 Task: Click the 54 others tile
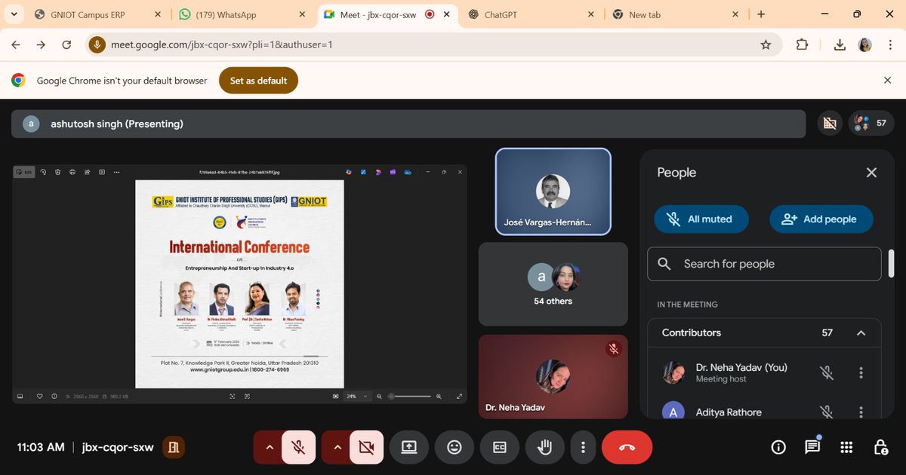pos(553,284)
